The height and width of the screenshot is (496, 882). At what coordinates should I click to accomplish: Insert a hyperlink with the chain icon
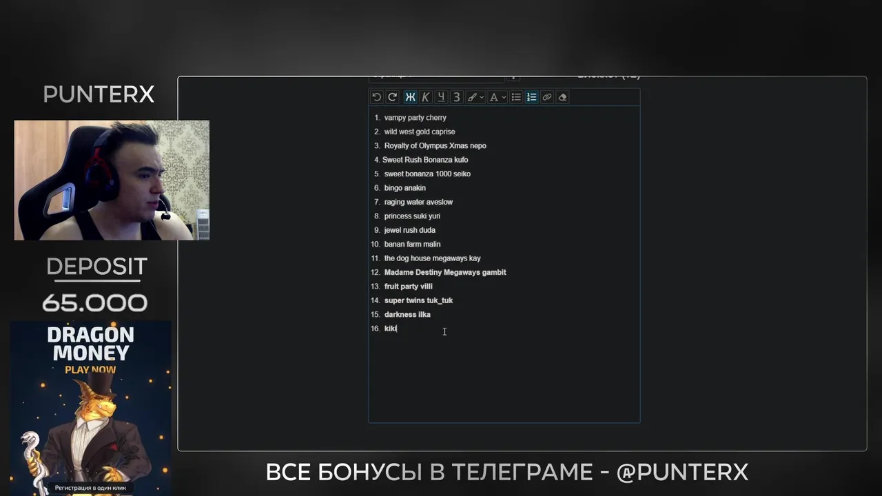coord(547,97)
